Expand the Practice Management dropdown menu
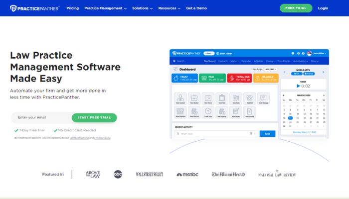 click(x=106, y=8)
